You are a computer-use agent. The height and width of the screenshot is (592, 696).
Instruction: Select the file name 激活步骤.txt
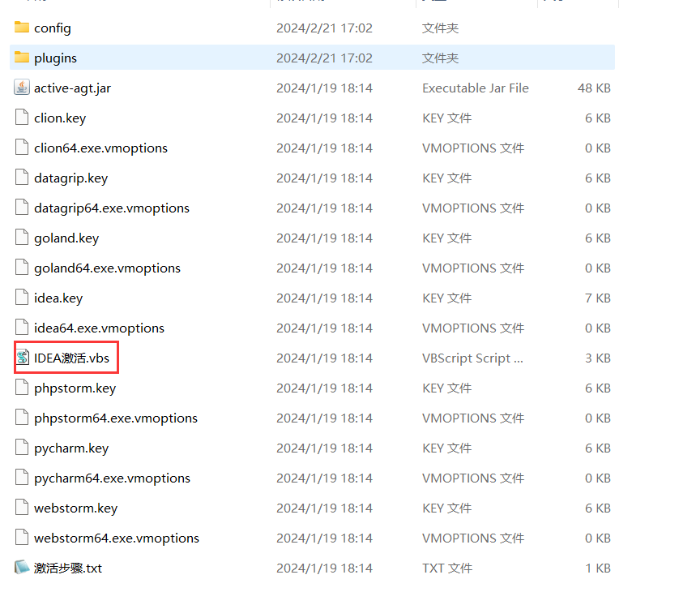(68, 568)
